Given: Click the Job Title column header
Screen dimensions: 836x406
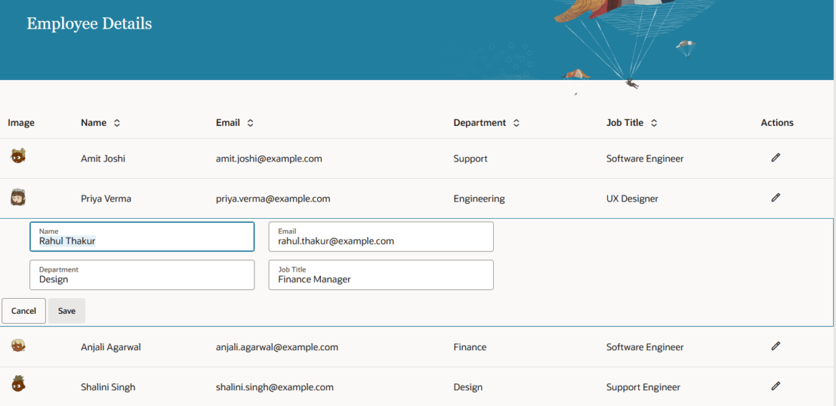Looking at the screenshot, I should pyautogui.click(x=624, y=123).
